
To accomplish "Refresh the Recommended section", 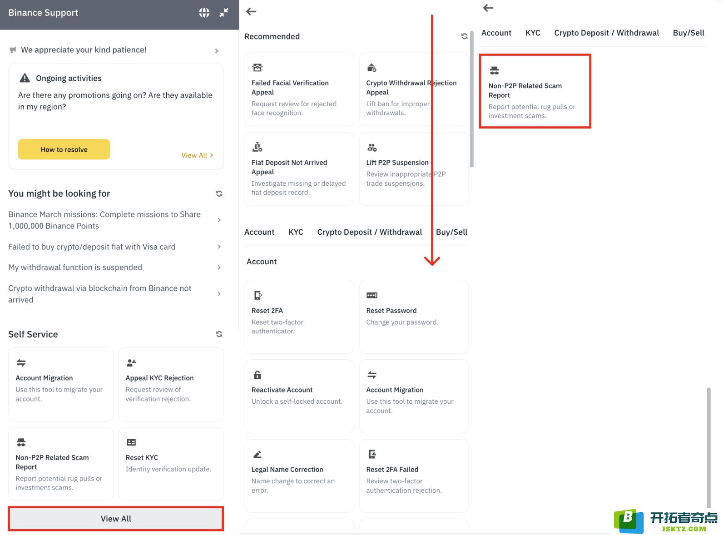I will pyautogui.click(x=464, y=36).
